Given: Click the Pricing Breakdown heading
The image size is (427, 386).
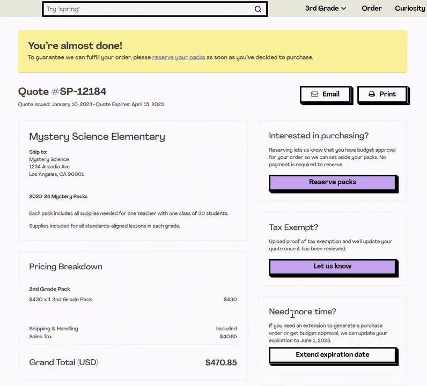Looking at the screenshot, I should click(x=65, y=267).
